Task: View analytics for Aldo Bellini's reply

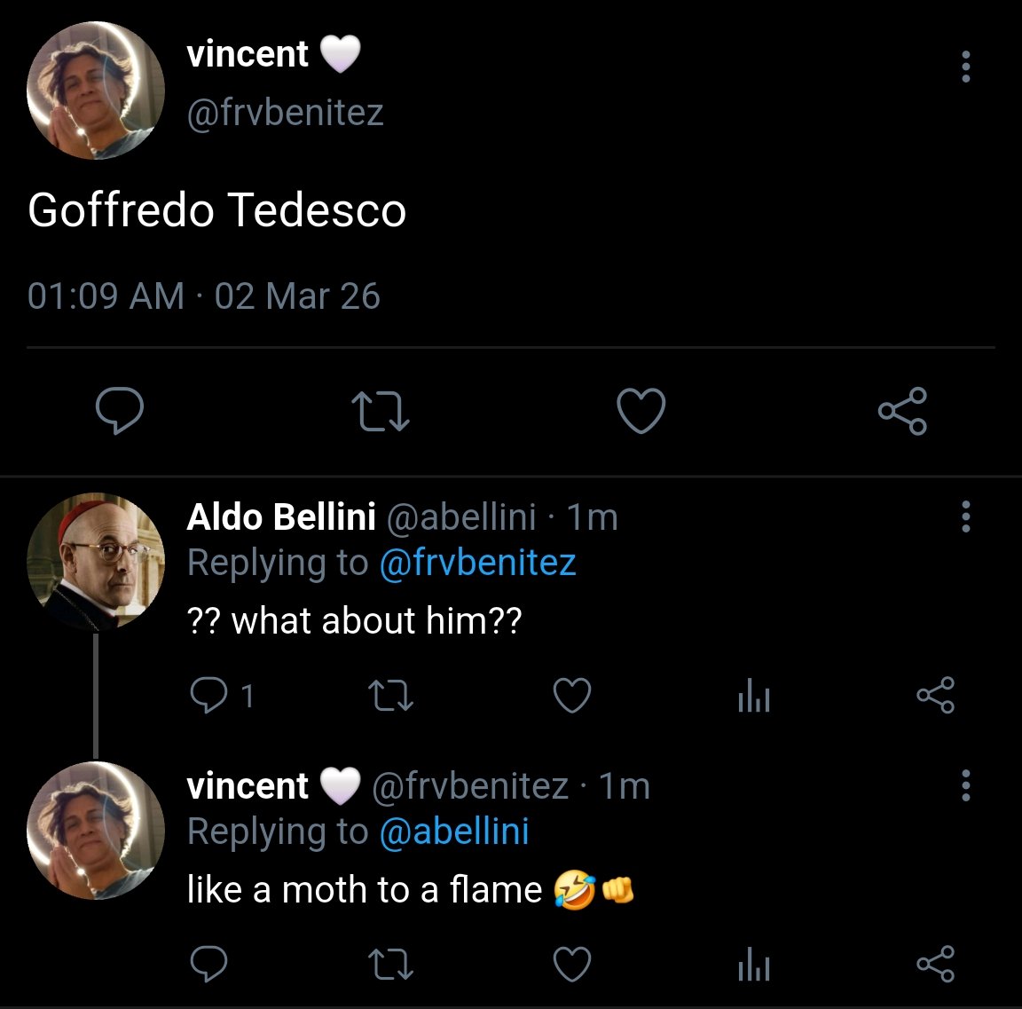Action: 754,695
